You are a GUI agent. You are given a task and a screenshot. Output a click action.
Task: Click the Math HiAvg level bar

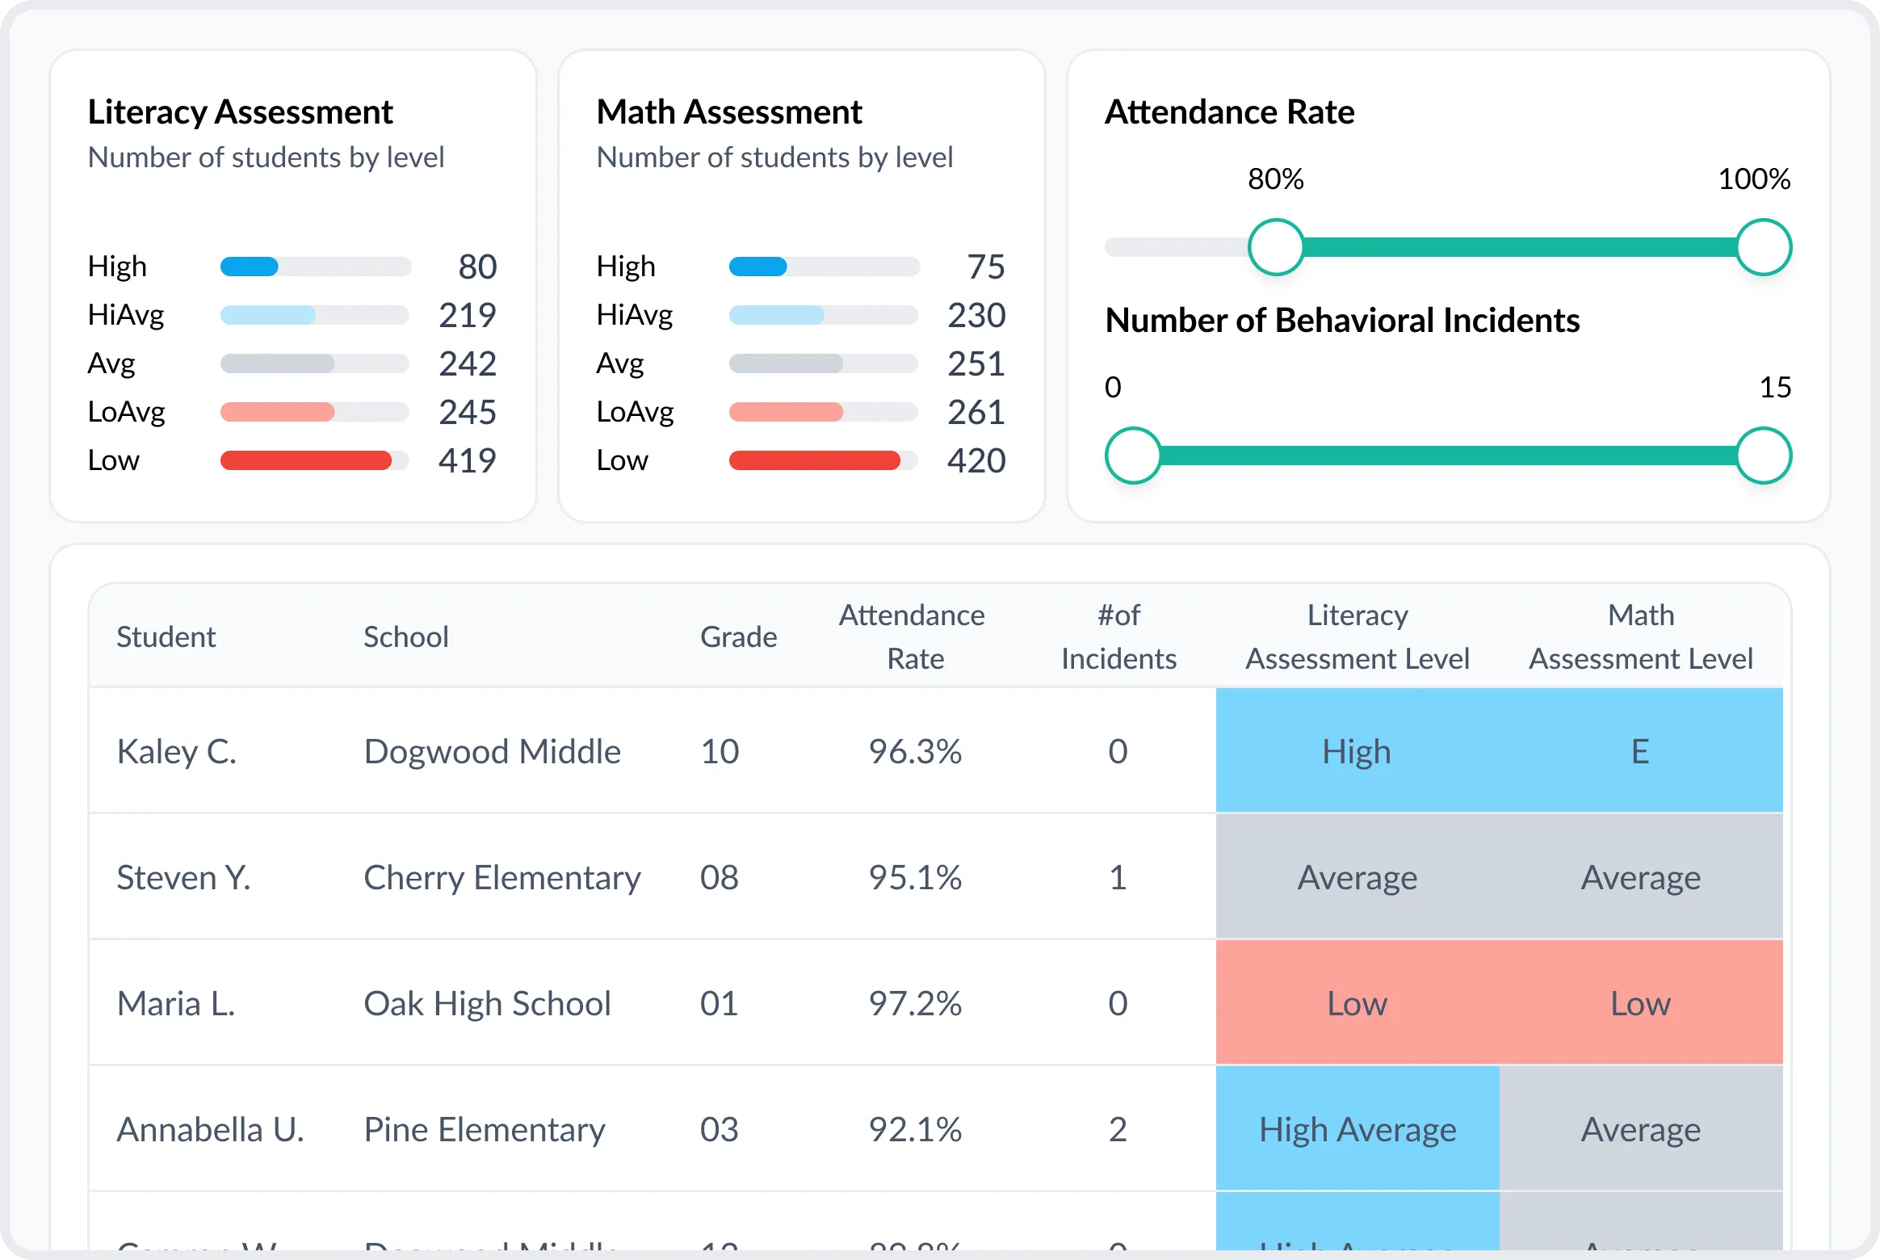pos(824,315)
